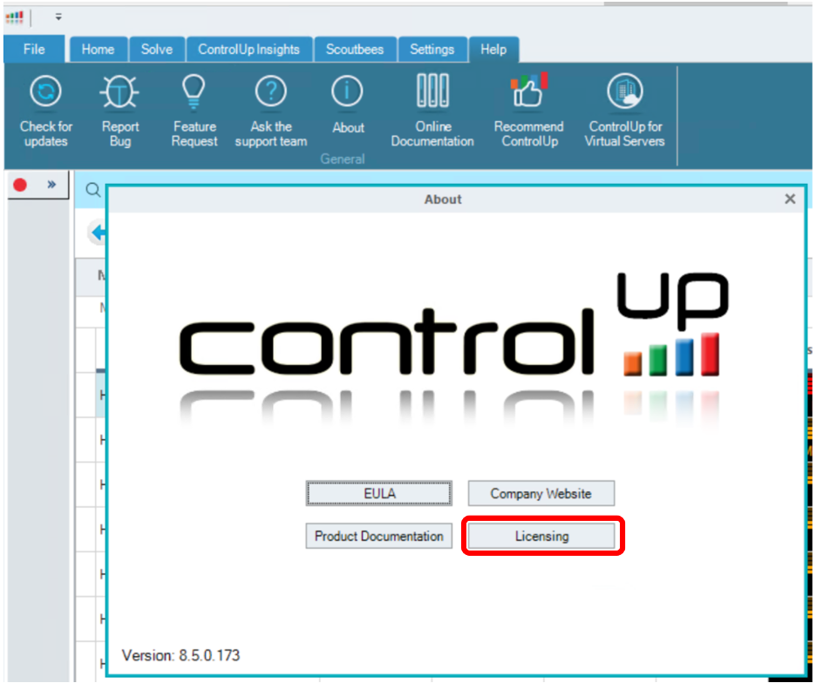Click the Licensing button
The height and width of the screenshot is (683, 816).
[541, 536]
